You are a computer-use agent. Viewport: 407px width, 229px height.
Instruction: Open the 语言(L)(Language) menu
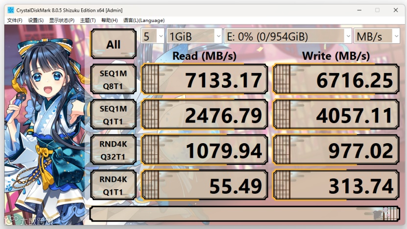144,20
